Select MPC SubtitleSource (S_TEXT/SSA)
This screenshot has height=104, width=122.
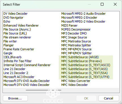click(x=85, y=73)
